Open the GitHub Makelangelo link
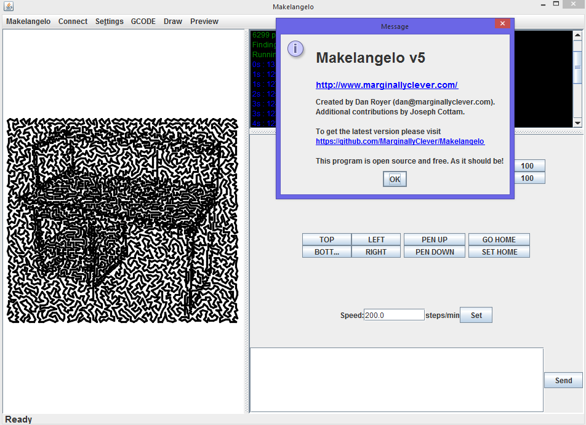Screen dimensions: 586x425 [x=400, y=141]
